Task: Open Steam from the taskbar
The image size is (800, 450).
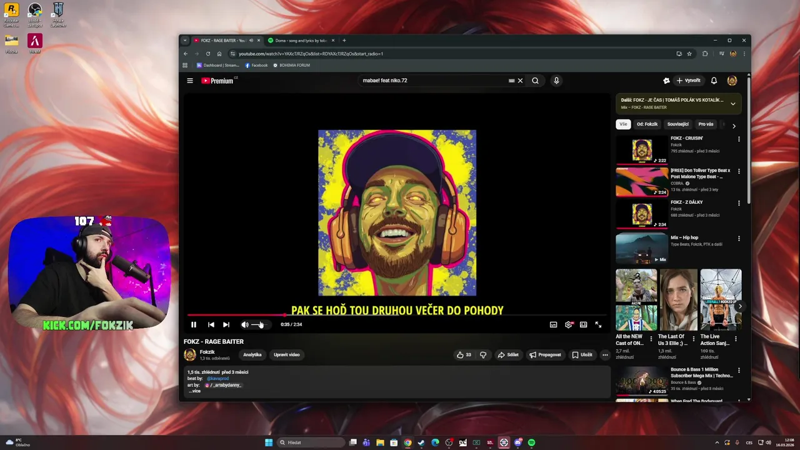Action: coord(421,442)
